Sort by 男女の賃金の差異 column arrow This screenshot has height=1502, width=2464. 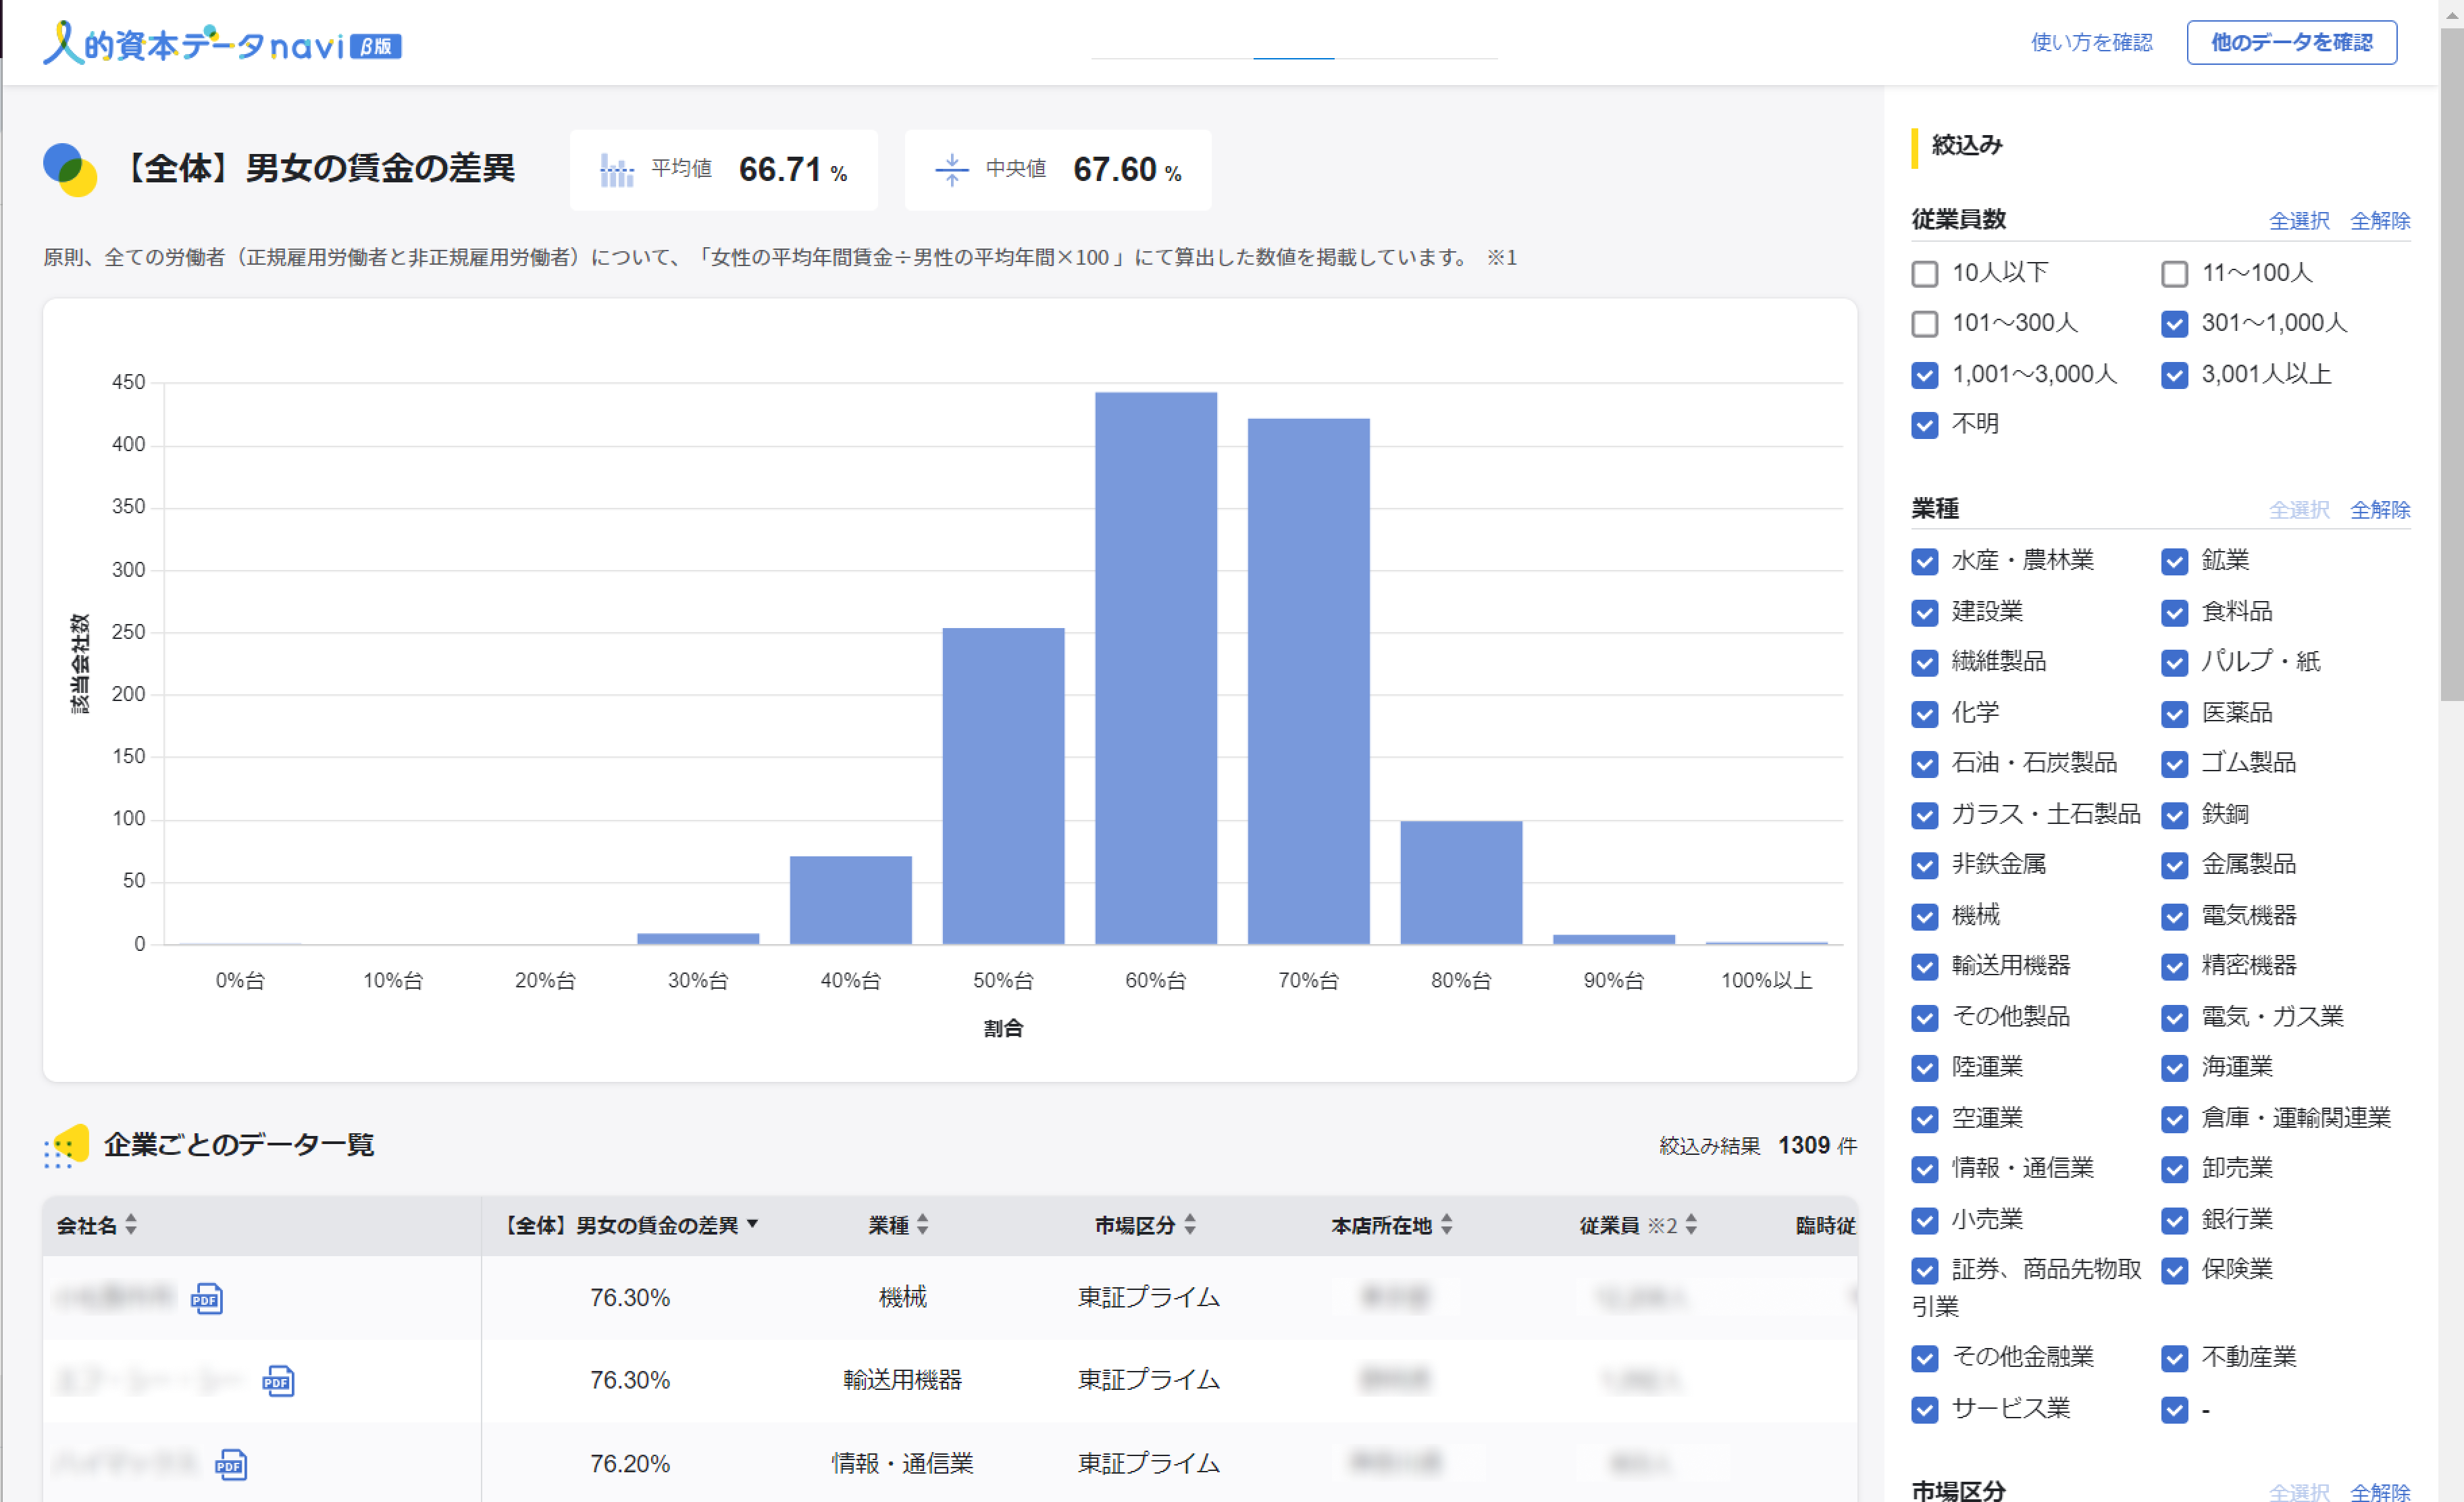coord(752,1224)
